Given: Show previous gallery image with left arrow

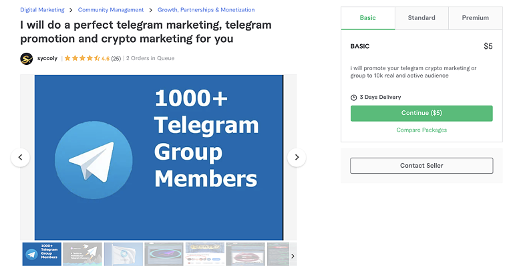Looking at the screenshot, I should 20,157.
